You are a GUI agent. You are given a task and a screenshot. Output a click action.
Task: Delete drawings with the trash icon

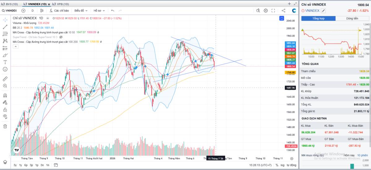coord(5,126)
